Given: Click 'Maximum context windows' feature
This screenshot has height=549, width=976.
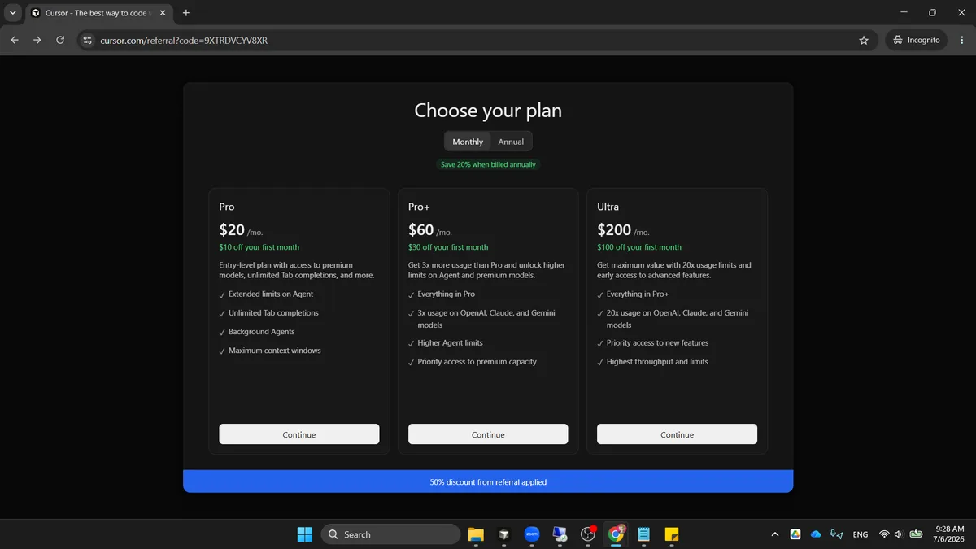Looking at the screenshot, I should (275, 351).
